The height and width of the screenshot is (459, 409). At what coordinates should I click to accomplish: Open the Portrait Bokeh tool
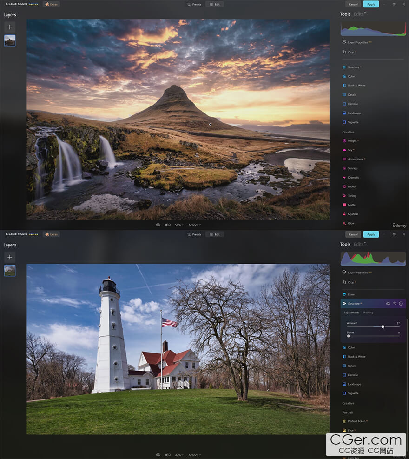[356, 421]
